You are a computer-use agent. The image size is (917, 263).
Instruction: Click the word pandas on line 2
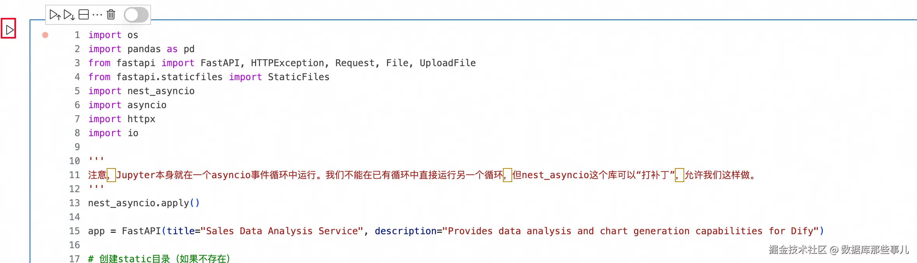click(x=144, y=49)
